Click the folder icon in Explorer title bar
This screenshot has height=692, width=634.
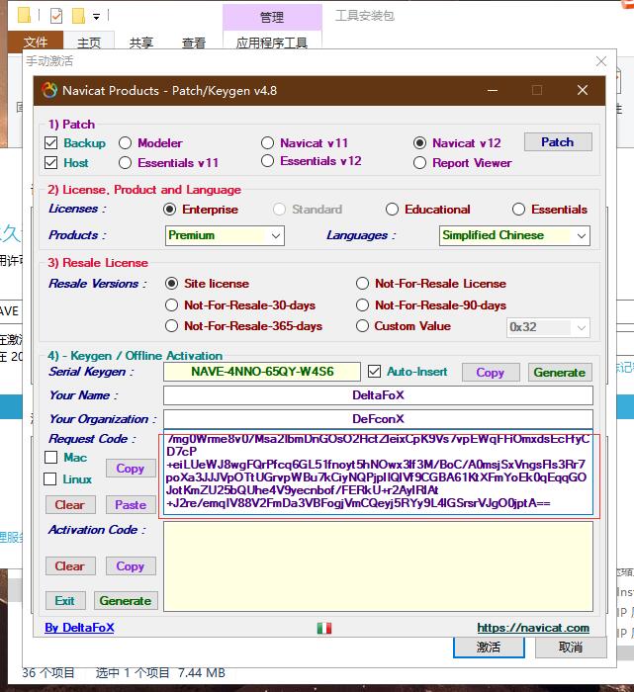(24, 15)
